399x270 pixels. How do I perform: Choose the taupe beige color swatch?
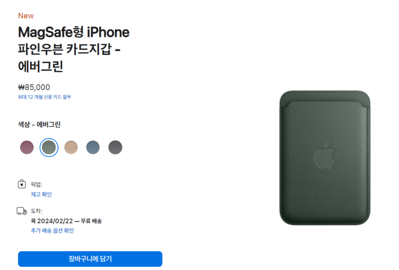point(71,147)
